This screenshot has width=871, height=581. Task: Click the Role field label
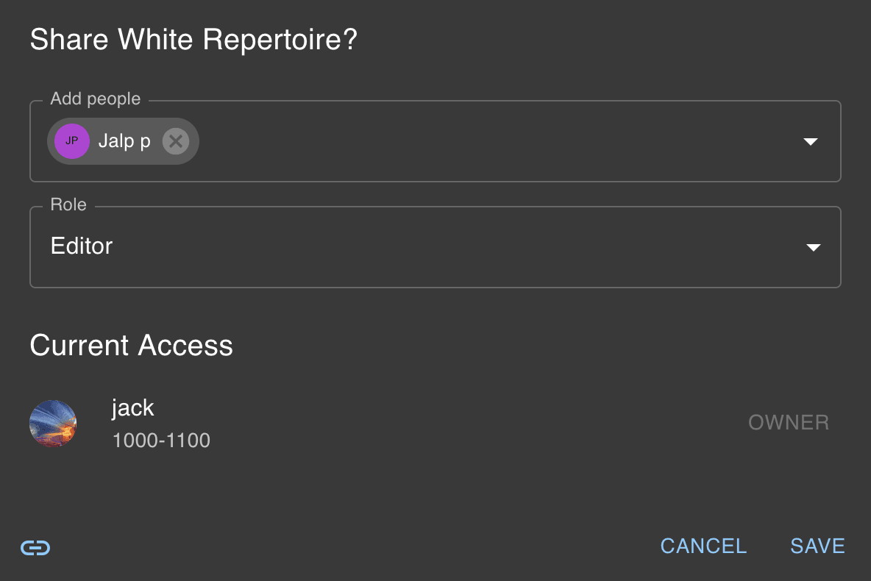(68, 205)
